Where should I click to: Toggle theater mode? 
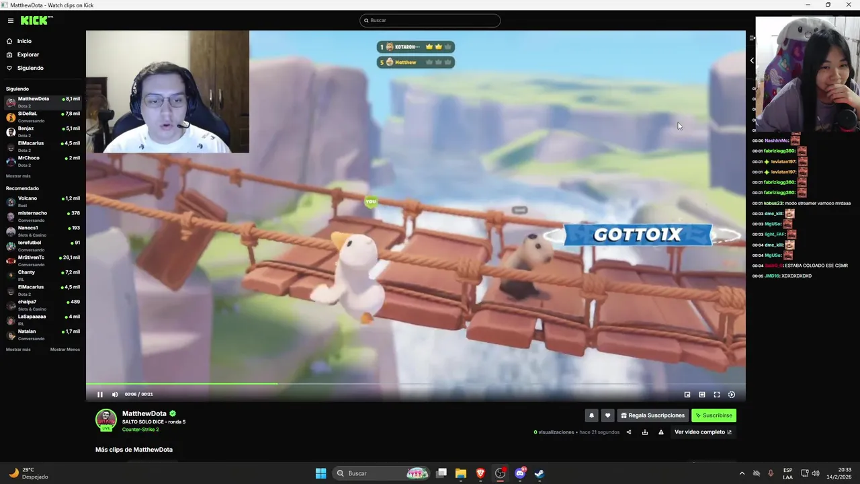point(702,395)
